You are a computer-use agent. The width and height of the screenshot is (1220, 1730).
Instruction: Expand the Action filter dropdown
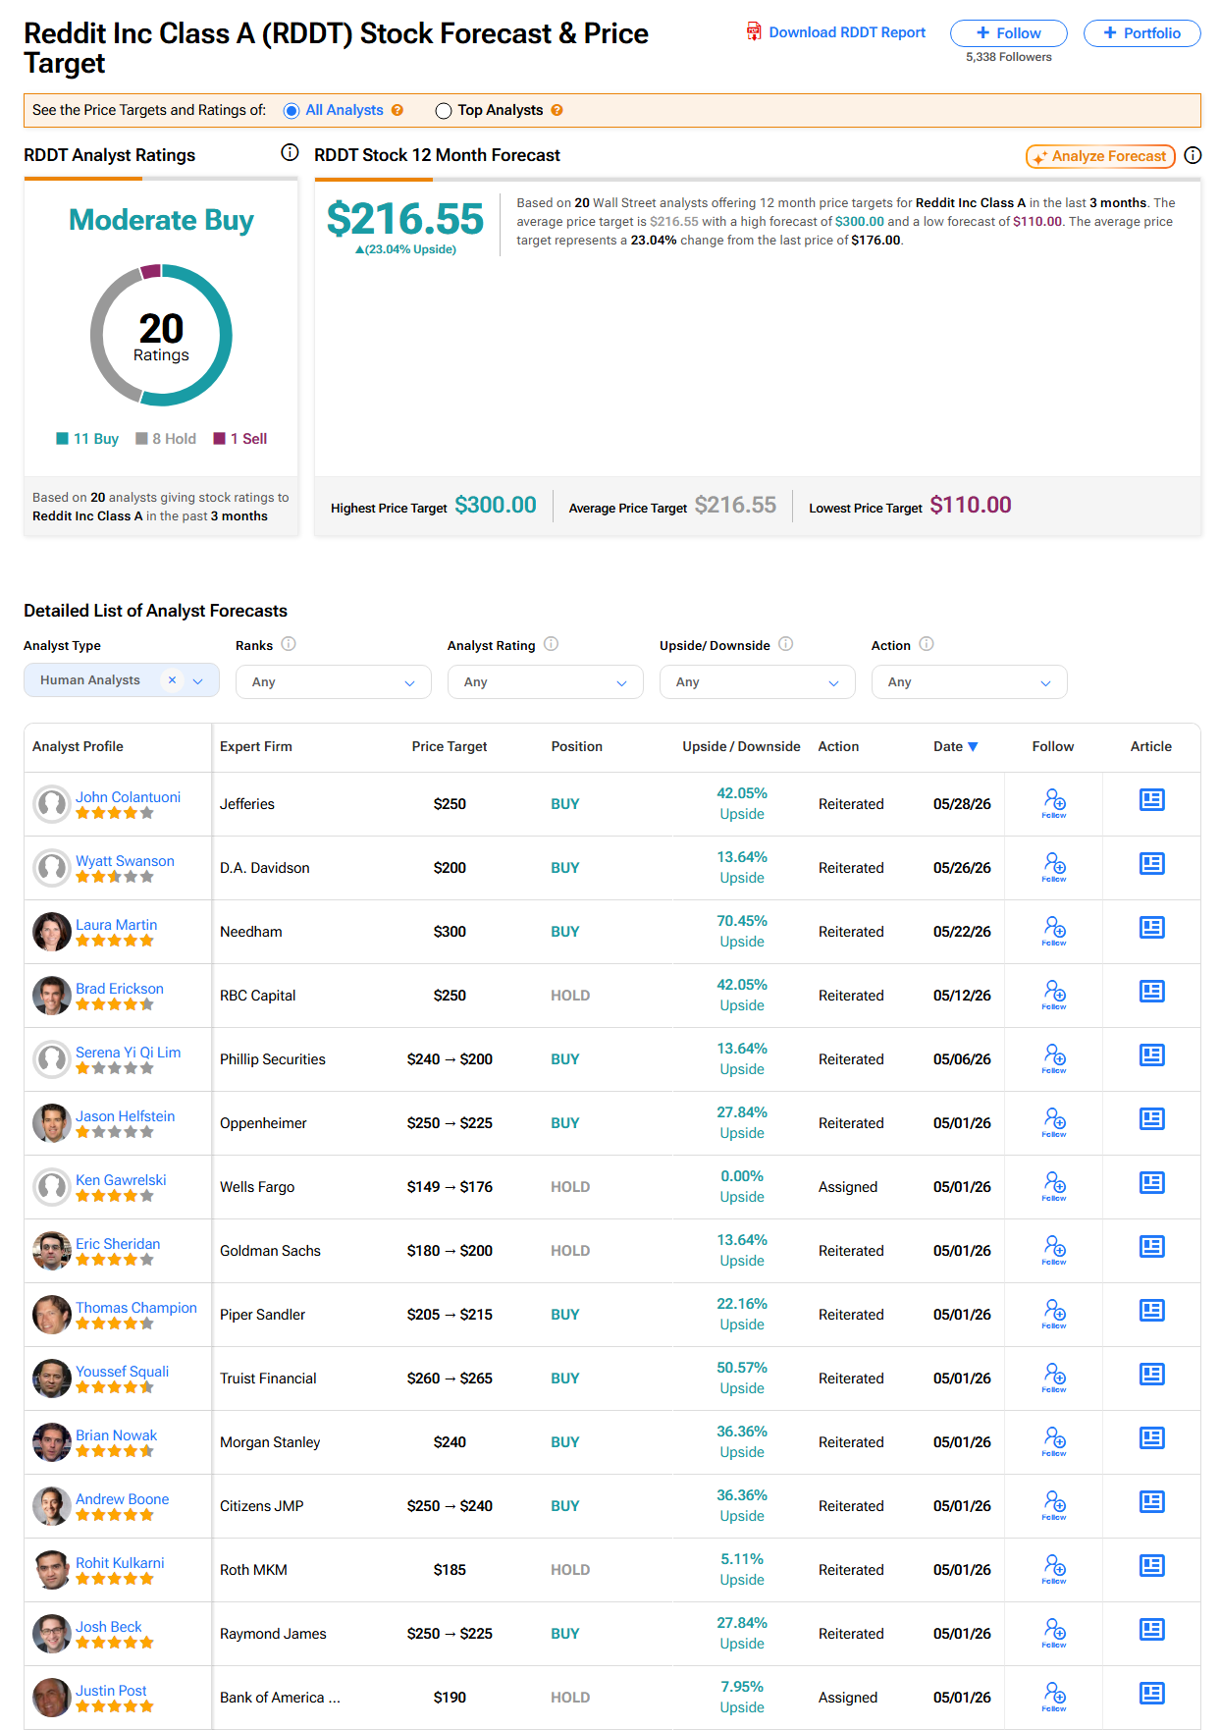coord(970,682)
